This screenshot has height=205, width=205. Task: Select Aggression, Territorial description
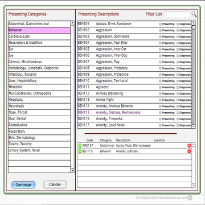(x=112, y=81)
